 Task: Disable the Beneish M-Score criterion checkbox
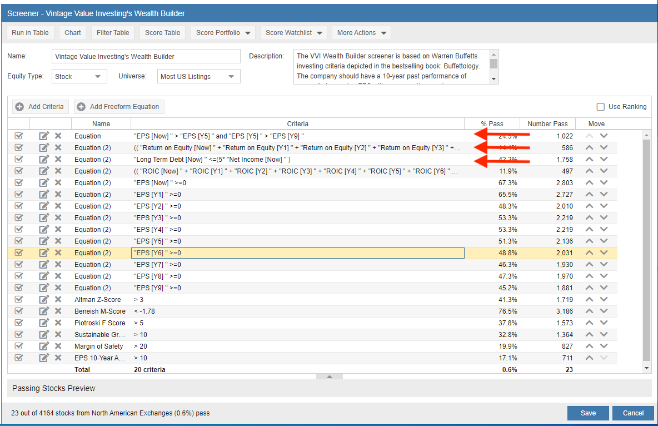coord(18,311)
